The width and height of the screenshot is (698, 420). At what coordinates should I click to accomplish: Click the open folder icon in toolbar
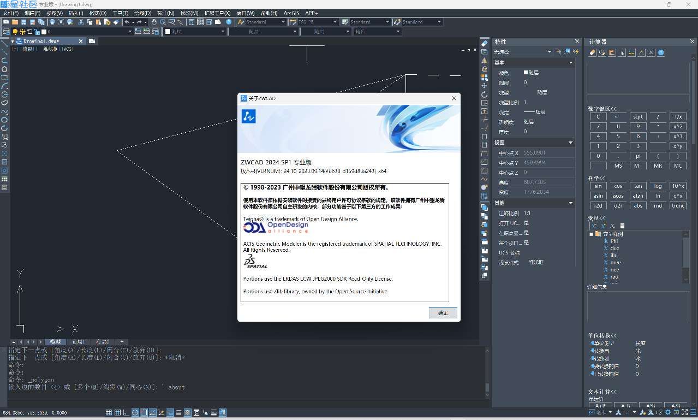[x=15, y=22]
